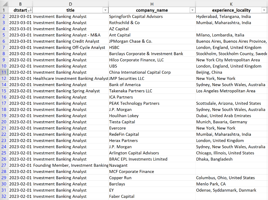
Task: Click the 'dtstart' header cell
Action: pos(20,10)
